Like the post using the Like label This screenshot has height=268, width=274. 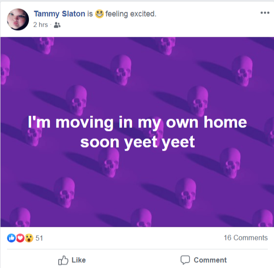click(78, 260)
